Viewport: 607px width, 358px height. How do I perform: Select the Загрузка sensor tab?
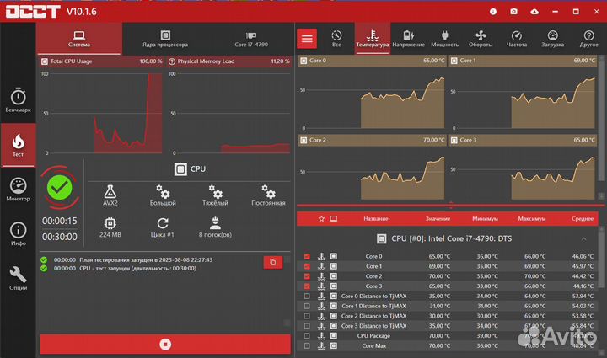point(553,39)
